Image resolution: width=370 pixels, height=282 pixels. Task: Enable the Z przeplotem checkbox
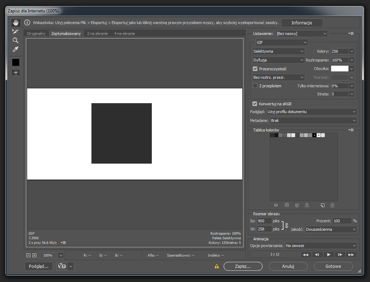255,86
